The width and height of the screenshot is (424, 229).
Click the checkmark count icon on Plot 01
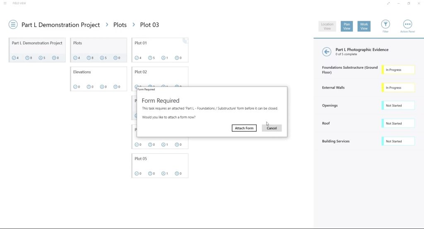point(136,58)
